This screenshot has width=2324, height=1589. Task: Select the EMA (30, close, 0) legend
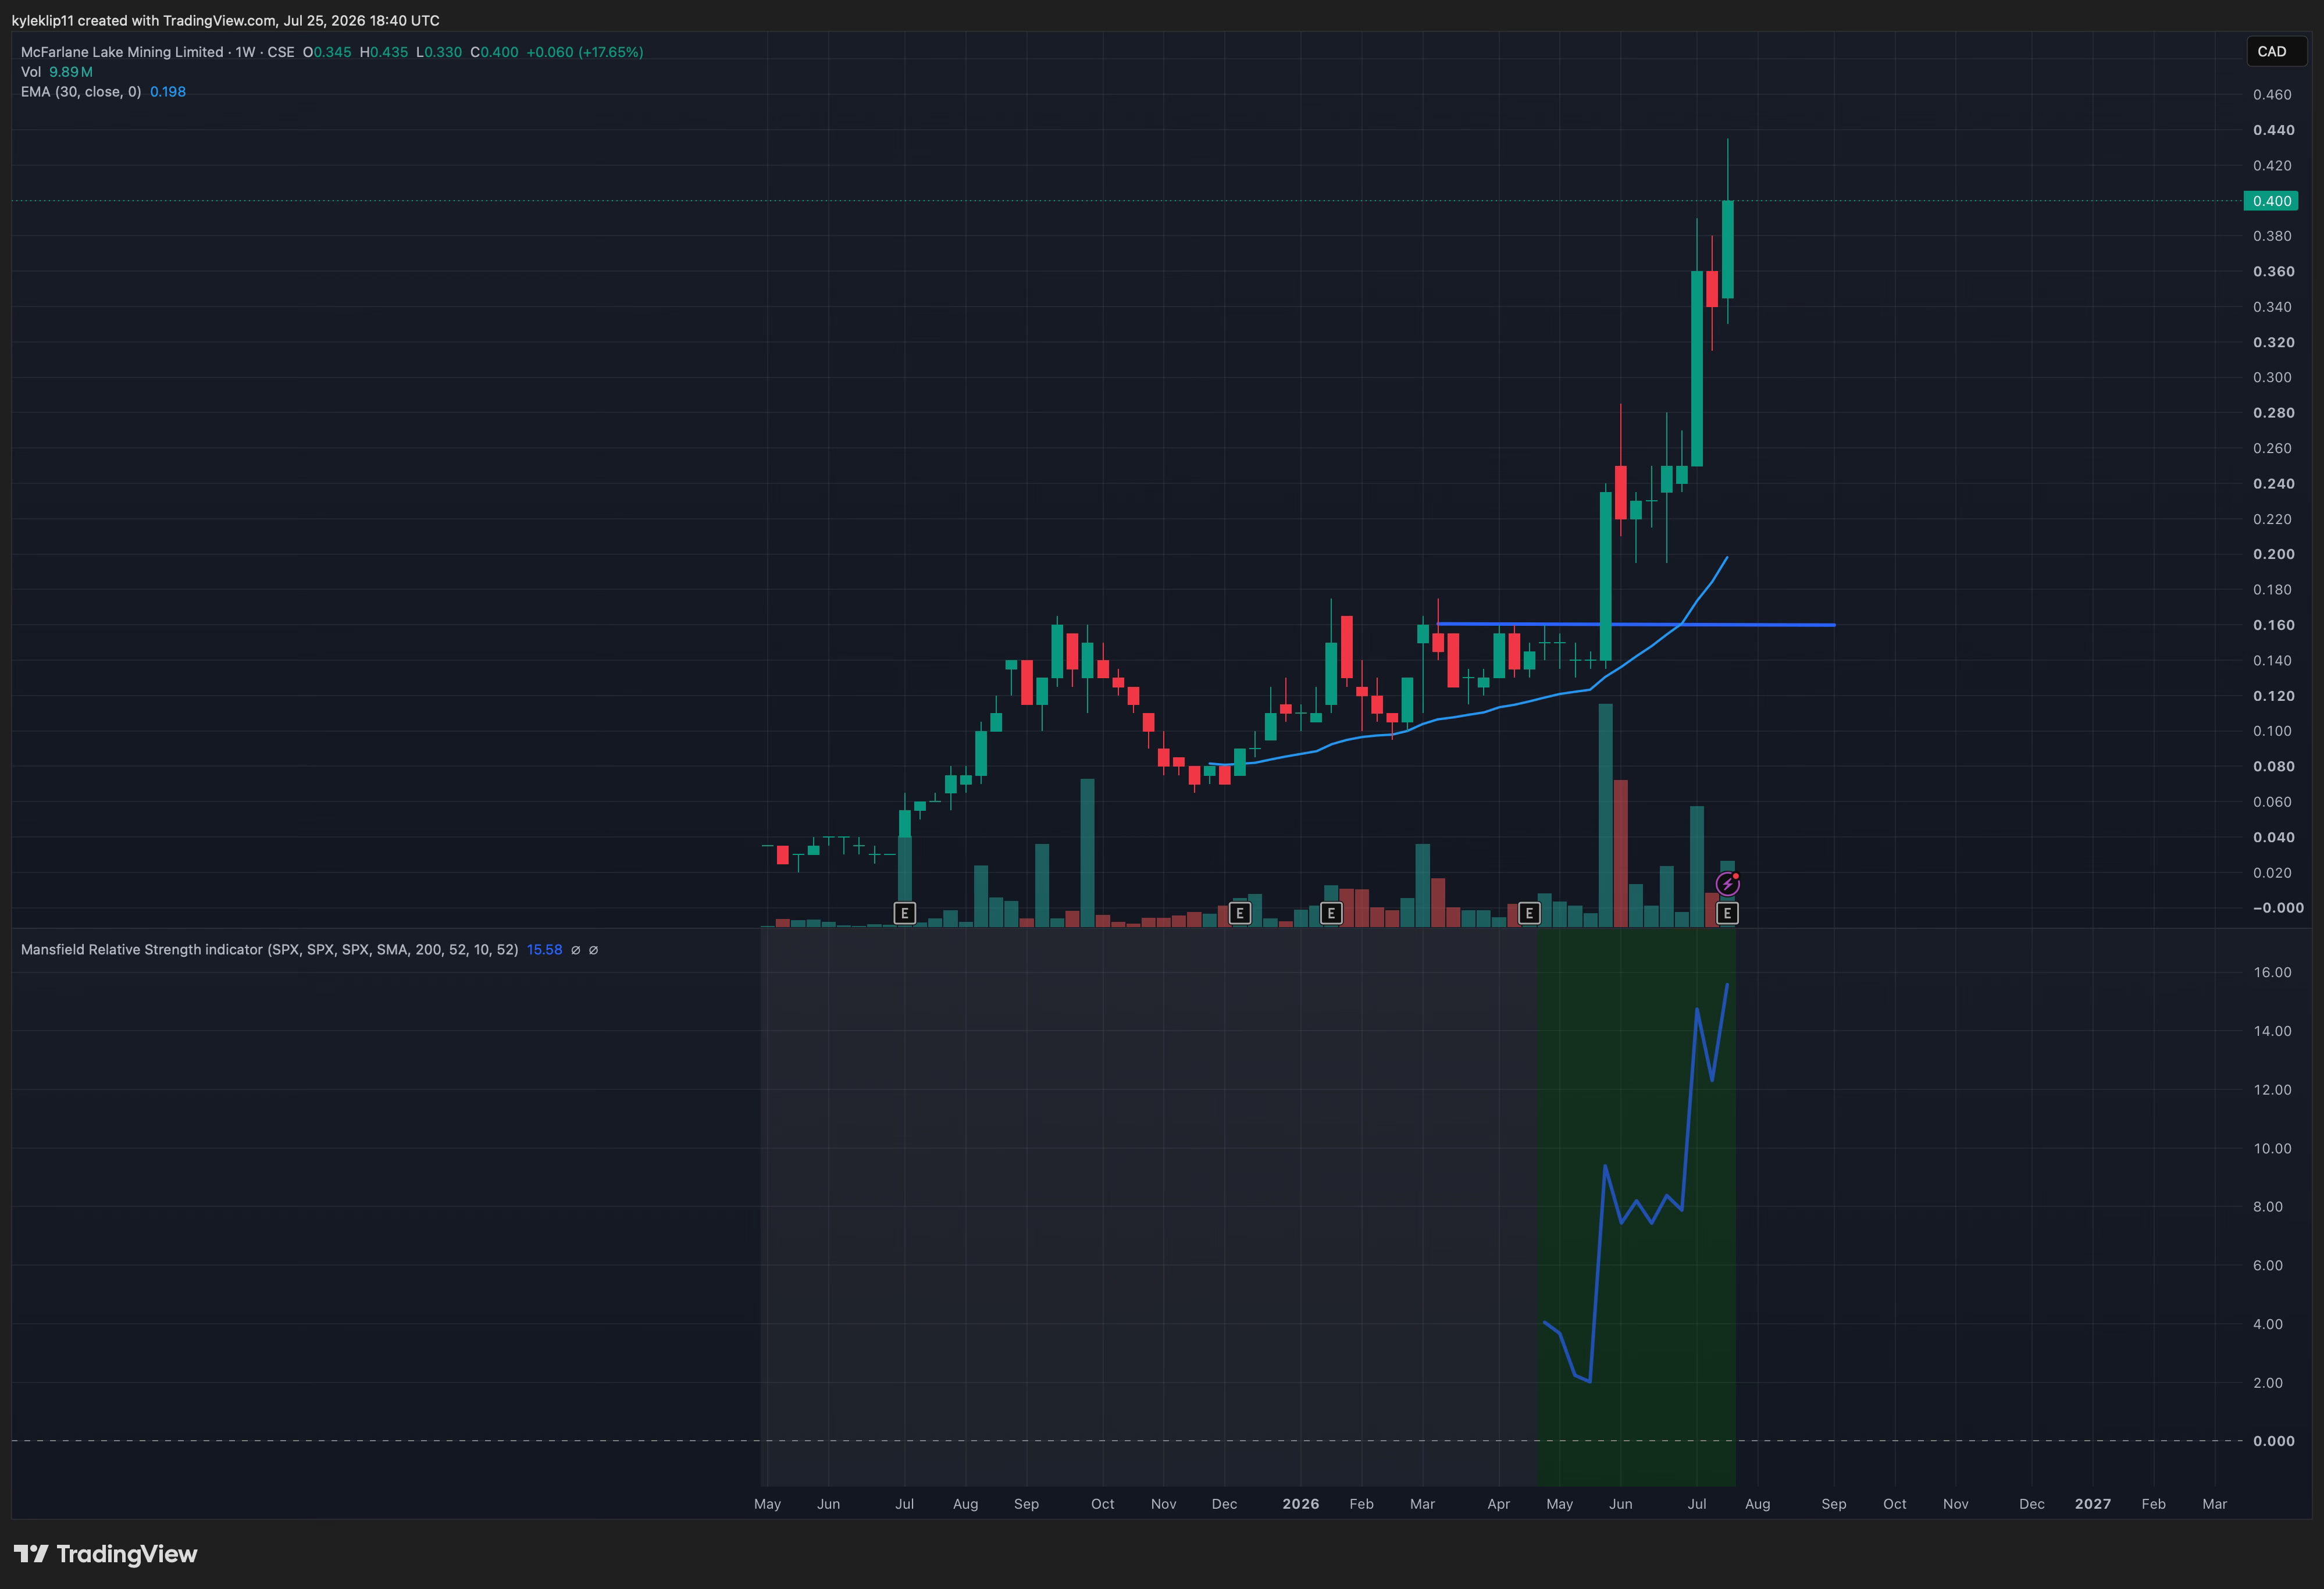81,92
